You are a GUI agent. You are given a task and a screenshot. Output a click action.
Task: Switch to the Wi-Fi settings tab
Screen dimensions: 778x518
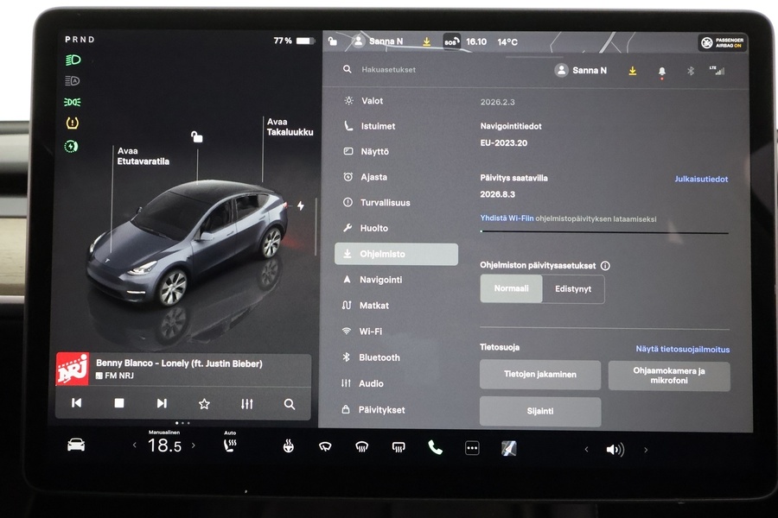point(372,331)
